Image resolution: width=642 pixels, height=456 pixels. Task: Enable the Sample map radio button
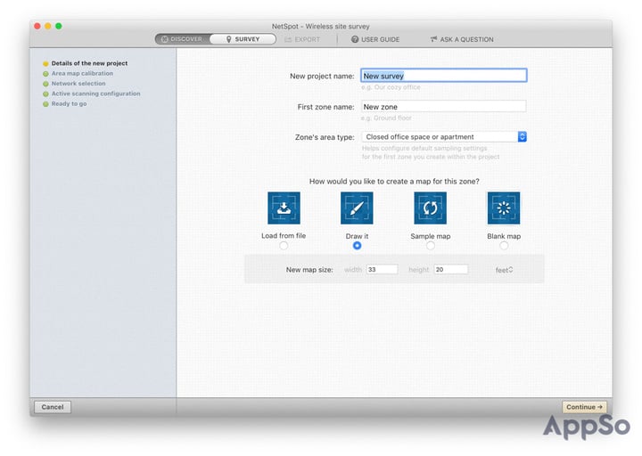pyautogui.click(x=431, y=246)
